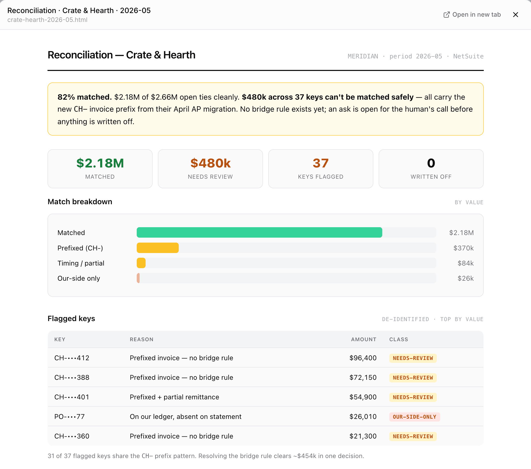Screen dimensions: 531x469
Task: Select the CH-•••412 key cell
Action: click(x=72, y=358)
